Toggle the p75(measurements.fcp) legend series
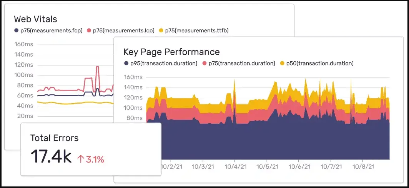 point(48,31)
